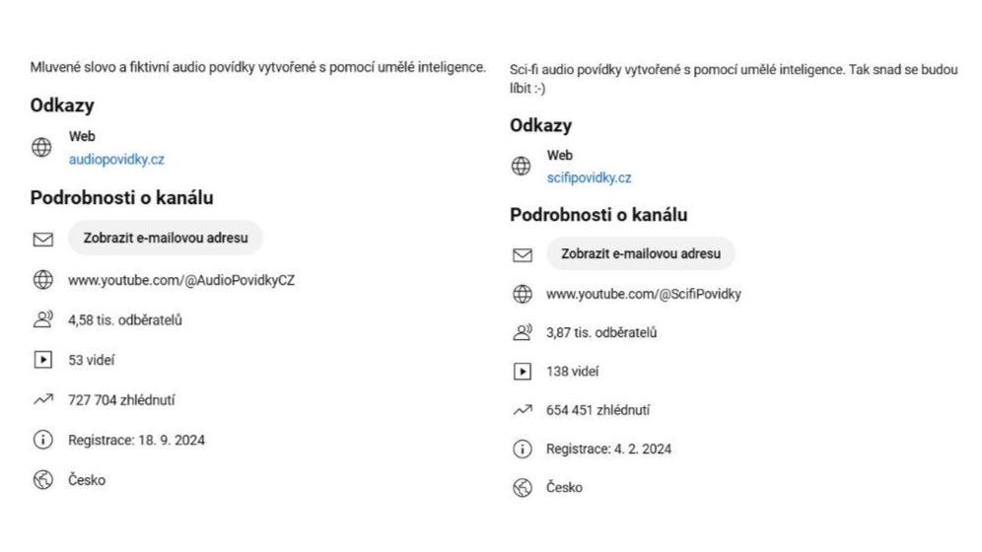Screen dimensions: 982x552
Task: Click subscribers icon beside 3,87 tis. odběratelů
Action: pyautogui.click(x=523, y=332)
